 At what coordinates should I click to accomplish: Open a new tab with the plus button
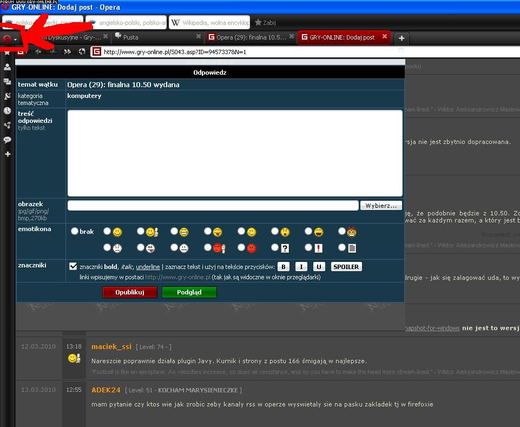[x=401, y=38]
